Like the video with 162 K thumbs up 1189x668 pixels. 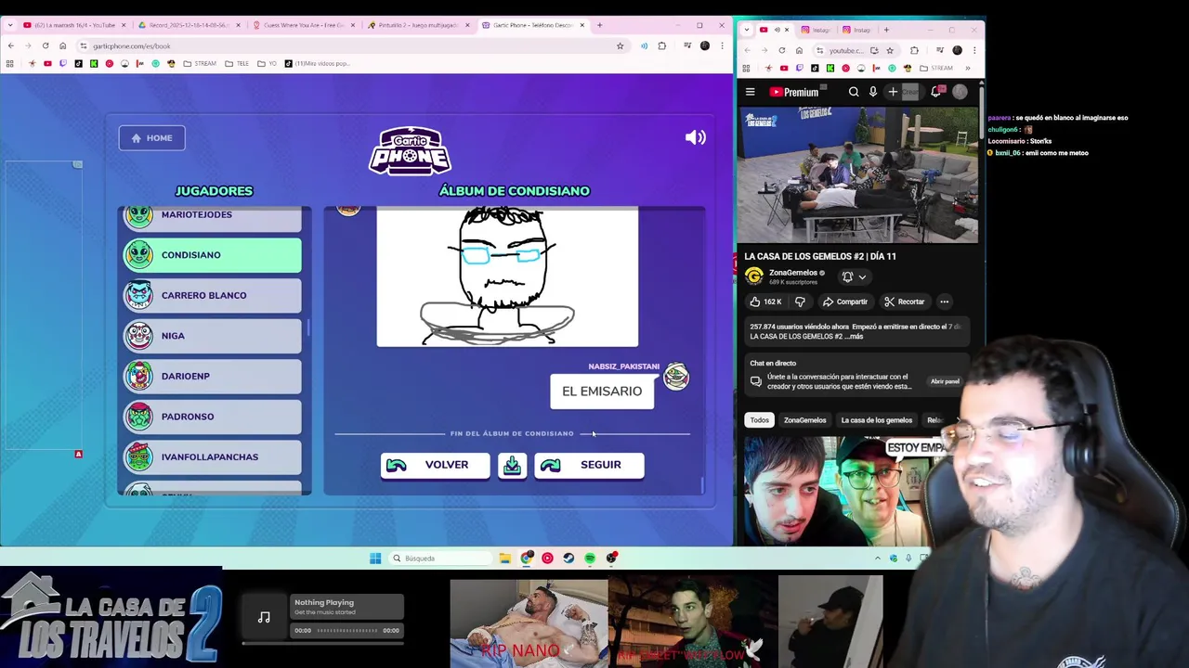pyautogui.click(x=767, y=302)
